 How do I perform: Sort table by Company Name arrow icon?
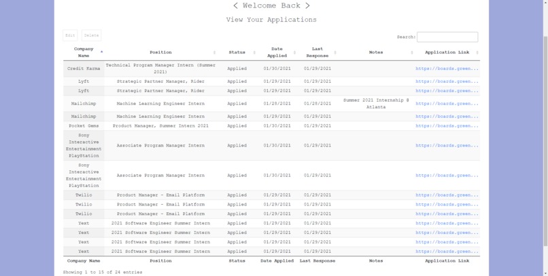102,52
